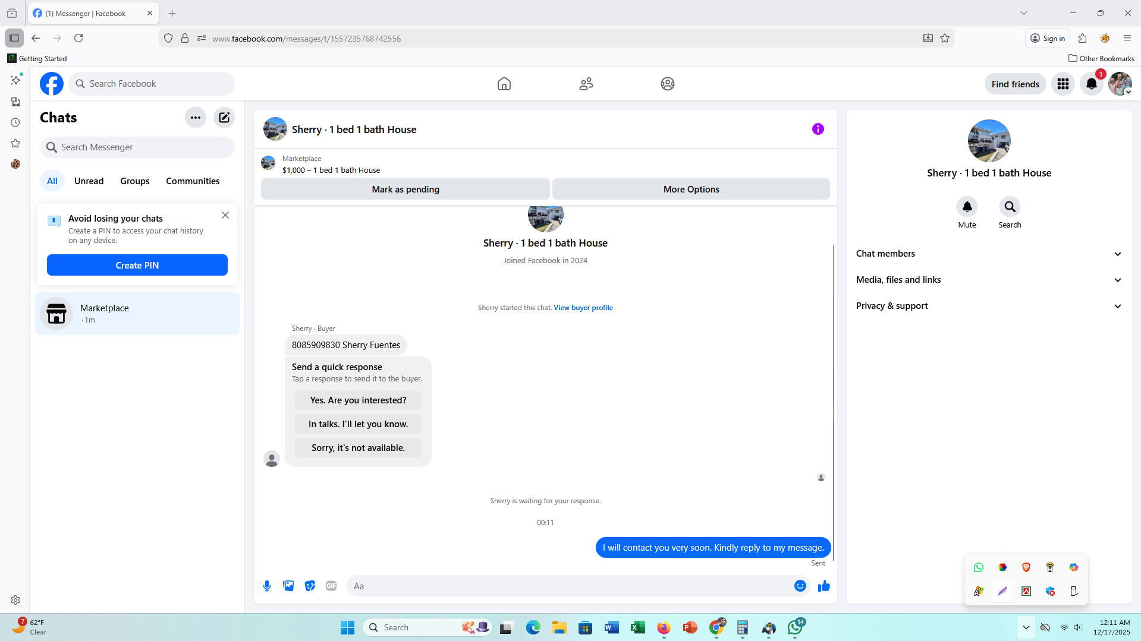Open the account profile picture menu
The width and height of the screenshot is (1141, 641).
tap(1120, 84)
